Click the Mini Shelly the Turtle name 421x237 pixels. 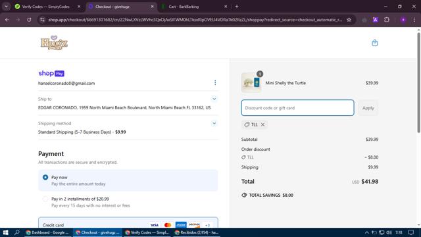coord(285,83)
